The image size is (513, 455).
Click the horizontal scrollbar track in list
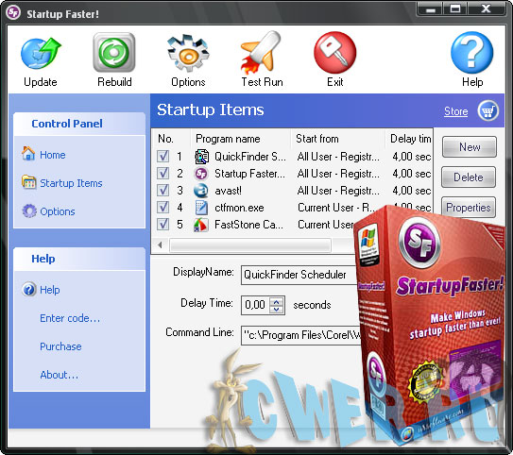pos(250,245)
